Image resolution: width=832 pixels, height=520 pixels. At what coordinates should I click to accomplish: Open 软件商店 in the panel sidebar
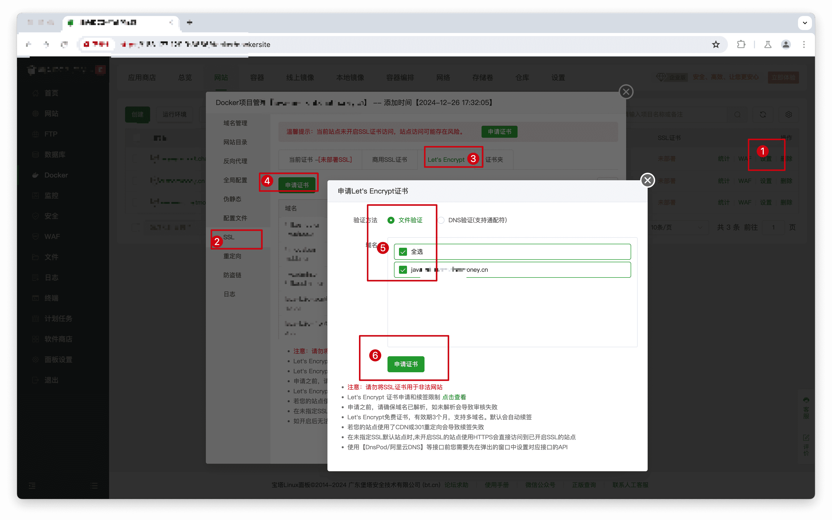(58, 339)
